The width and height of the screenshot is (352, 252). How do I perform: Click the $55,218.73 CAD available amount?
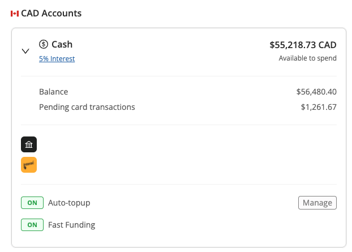(x=303, y=45)
